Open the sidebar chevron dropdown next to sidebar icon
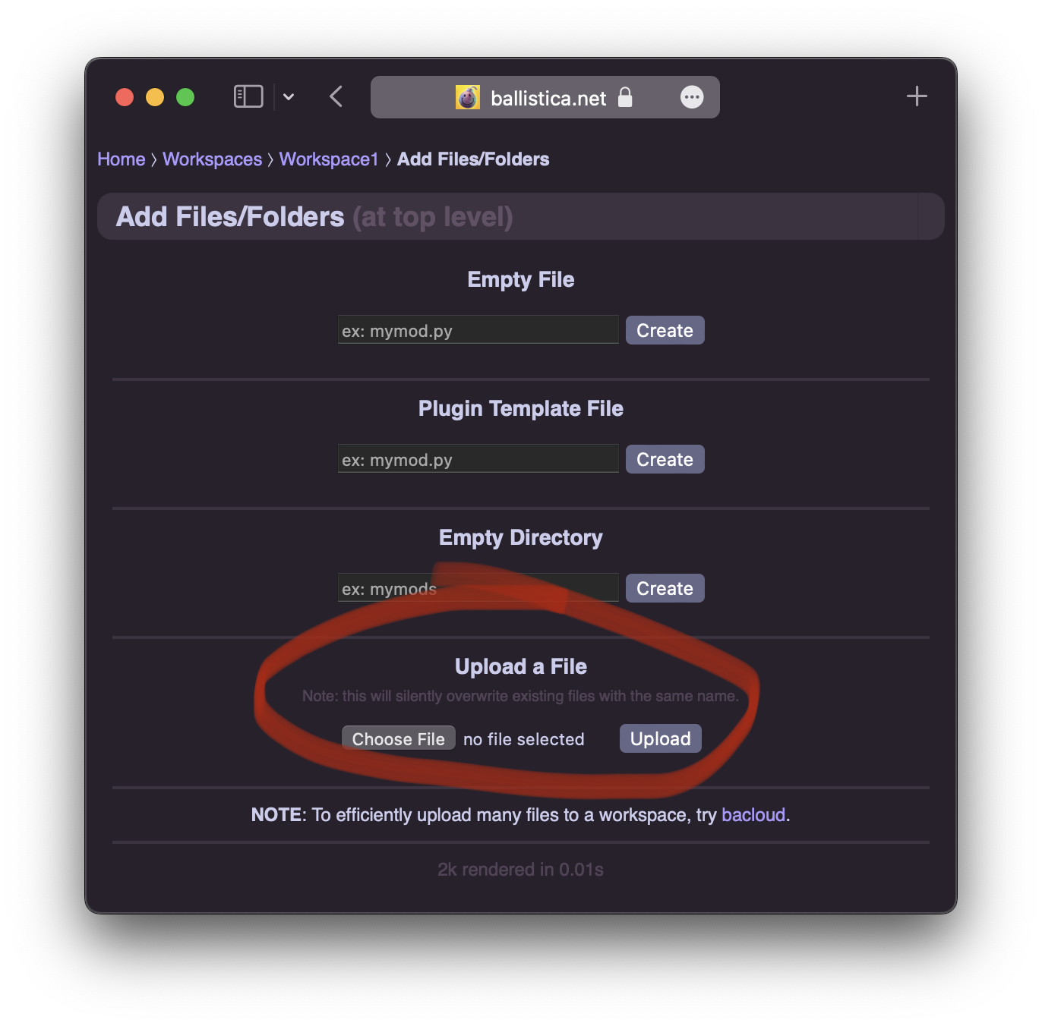 [x=289, y=97]
